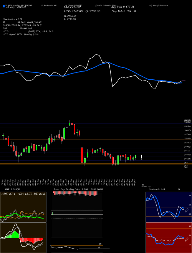Click the green ADX line in the ADX panel

[x=23, y=216]
